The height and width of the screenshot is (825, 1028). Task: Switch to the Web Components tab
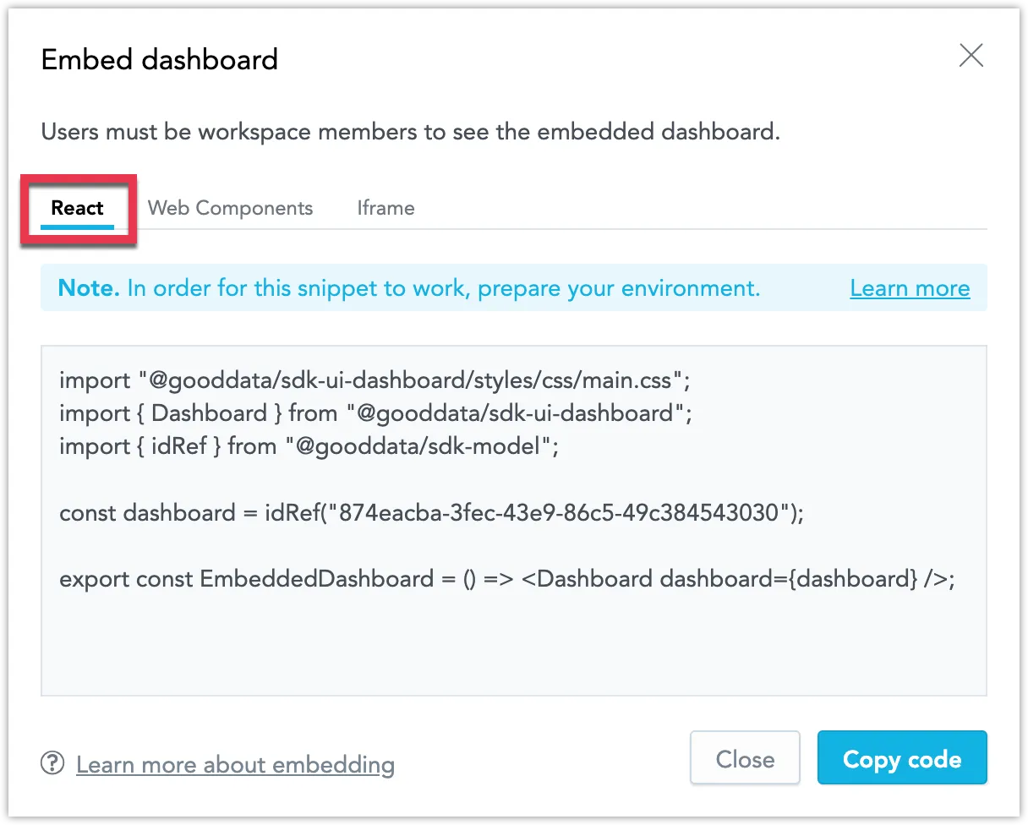coord(230,207)
